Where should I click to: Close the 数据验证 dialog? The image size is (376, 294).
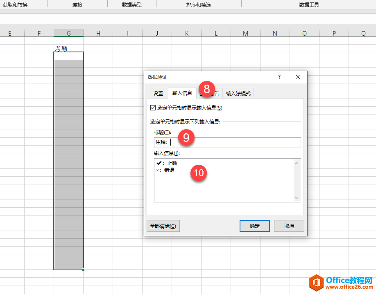click(297, 77)
